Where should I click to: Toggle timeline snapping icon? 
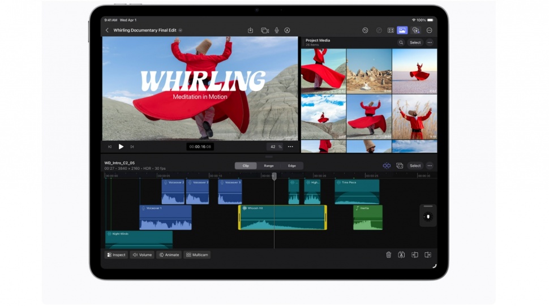tap(387, 166)
